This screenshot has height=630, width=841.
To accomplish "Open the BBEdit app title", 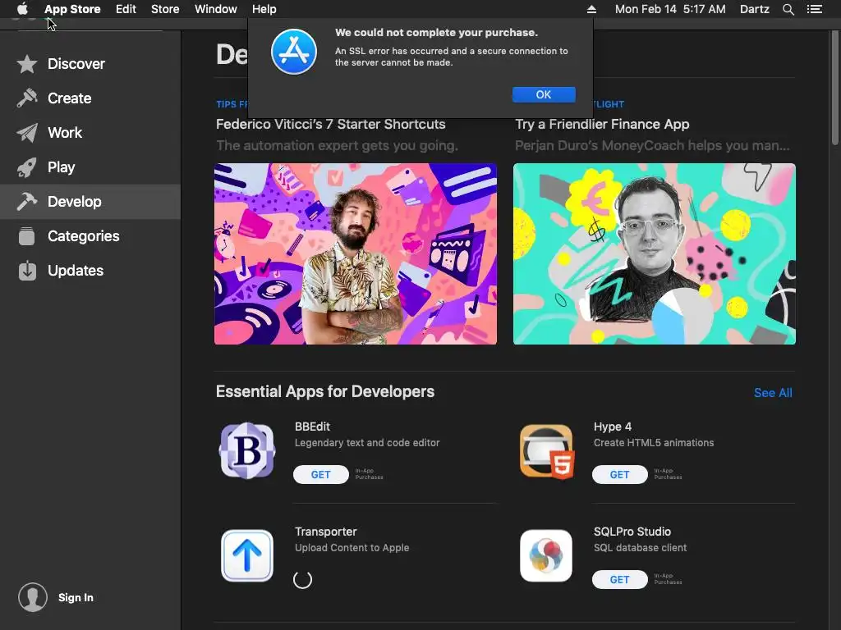I will pyautogui.click(x=312, y=427).
